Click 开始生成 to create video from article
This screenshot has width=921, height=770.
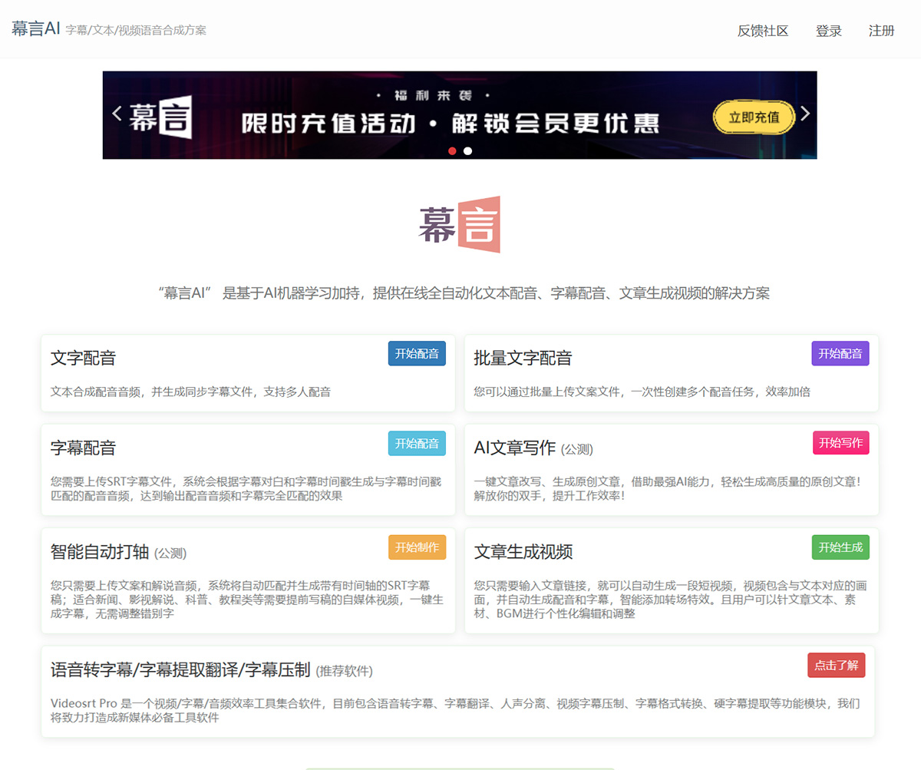[840, 547]
